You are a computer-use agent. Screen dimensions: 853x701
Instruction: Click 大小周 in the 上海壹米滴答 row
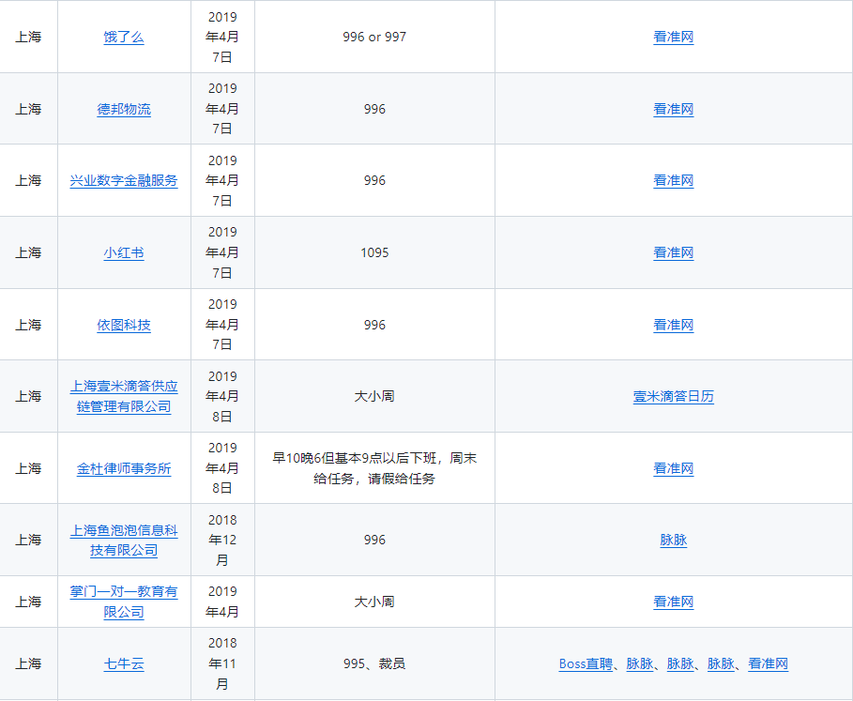pos(374,396)
